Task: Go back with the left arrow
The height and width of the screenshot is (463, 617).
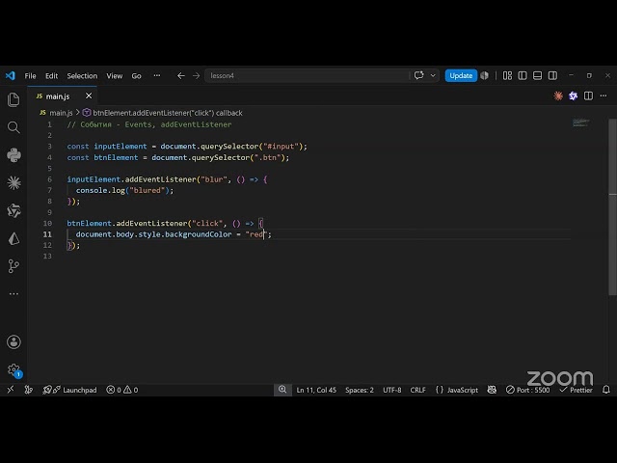Action: point(181,75)
